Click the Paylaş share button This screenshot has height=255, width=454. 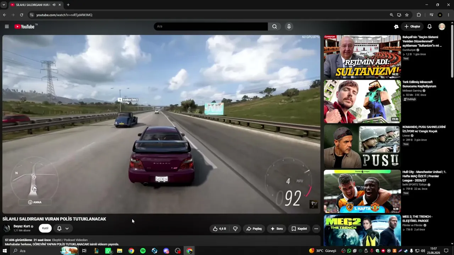(x=254, y=229)
